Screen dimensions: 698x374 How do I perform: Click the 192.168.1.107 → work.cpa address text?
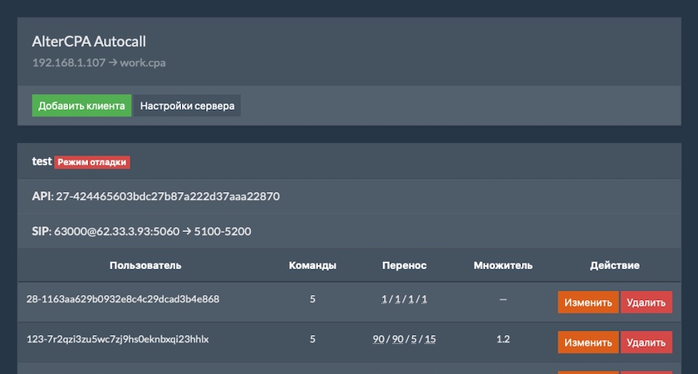coord(99,63)
